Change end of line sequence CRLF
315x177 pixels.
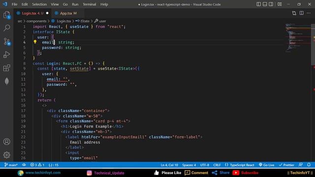coord(217,165)
